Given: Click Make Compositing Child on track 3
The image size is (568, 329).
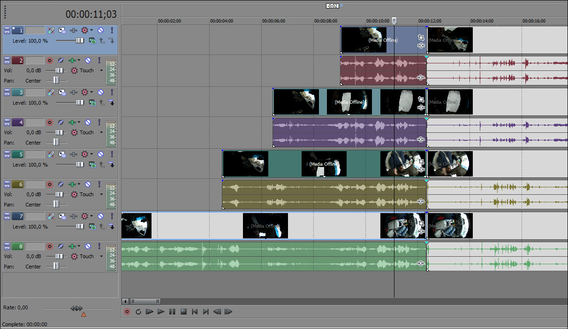Looking at the screenshot, I should 112,103.
